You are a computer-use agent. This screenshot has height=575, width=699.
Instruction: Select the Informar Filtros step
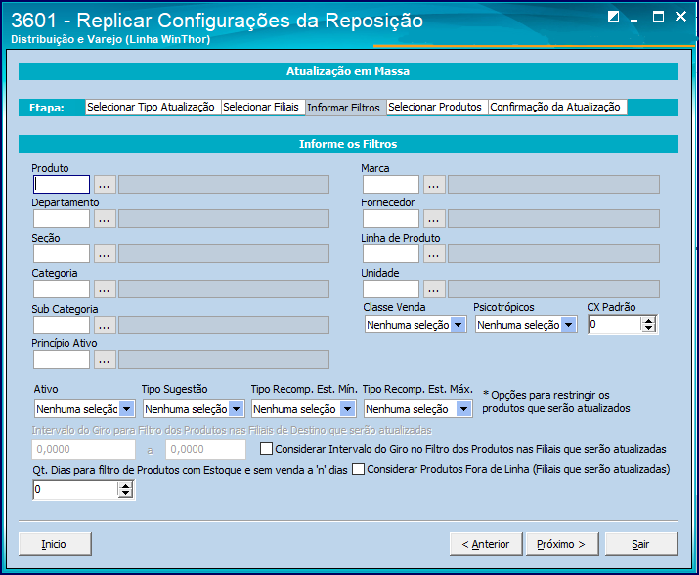point(345,108)
